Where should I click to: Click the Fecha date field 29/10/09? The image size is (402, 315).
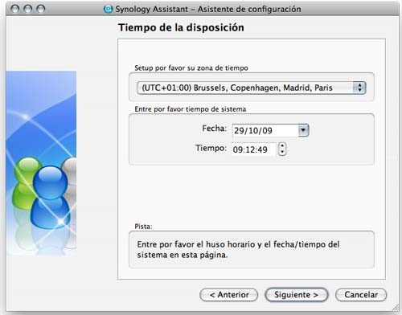pos(265,130)
